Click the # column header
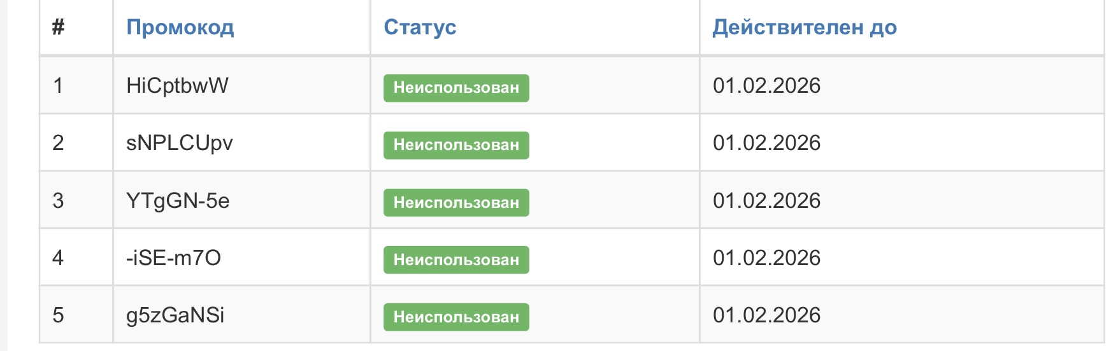Viewport: 1111px width, 351px height. (x=58, y=27)
